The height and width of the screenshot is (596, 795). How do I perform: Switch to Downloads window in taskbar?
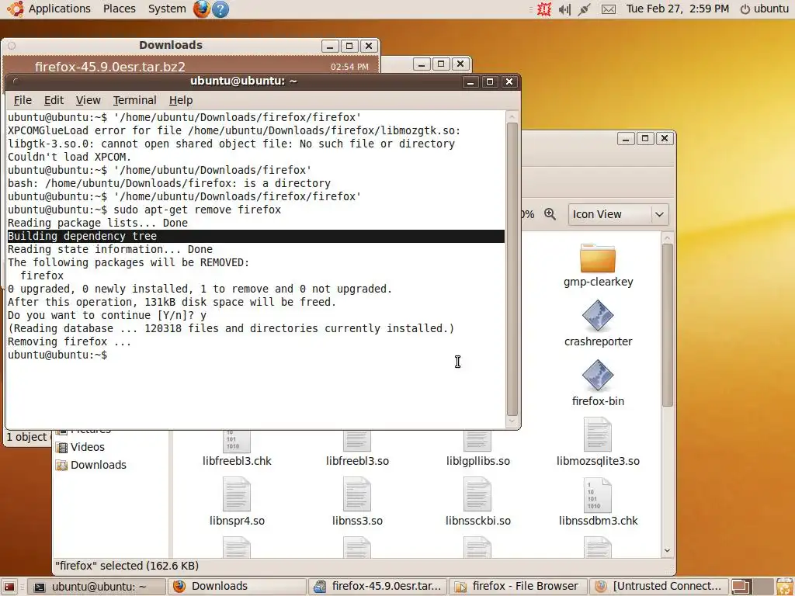[x=238, y=587]
